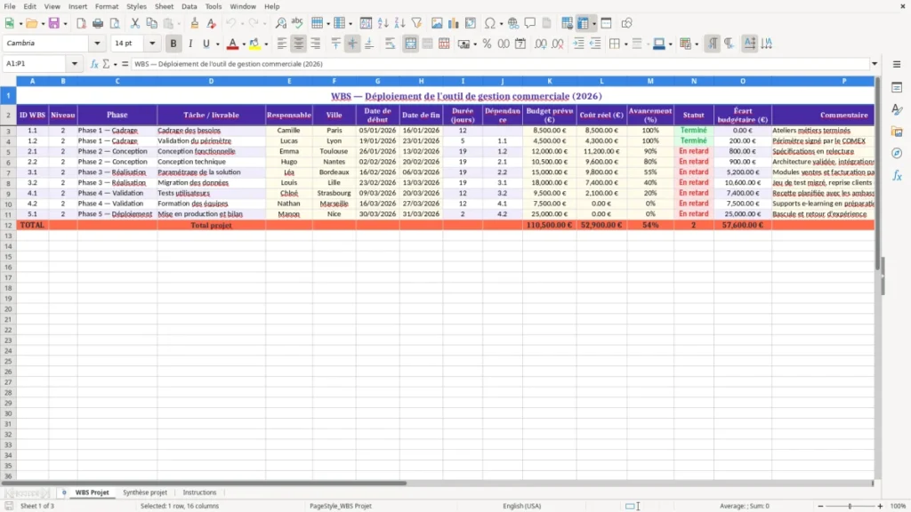
Task: Open the Styles menu
Action: (x=136, y=6)
